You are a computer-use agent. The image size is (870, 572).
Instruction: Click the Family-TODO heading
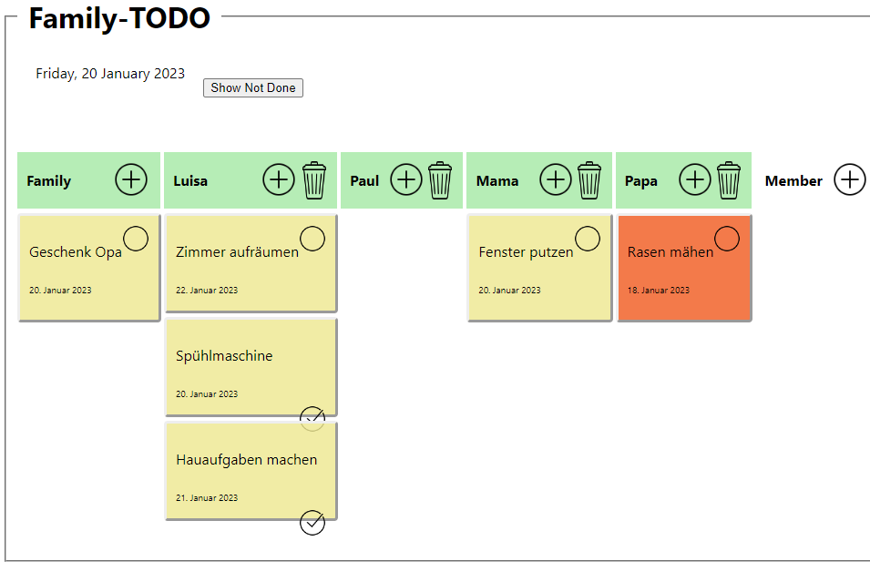119,18
